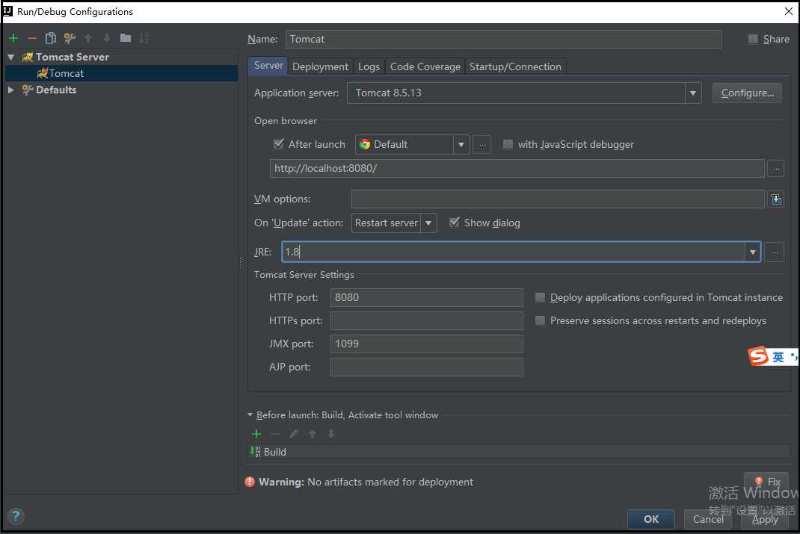Open the Logs tab
The width and height of the screenshot is (800, 534).
369,66
